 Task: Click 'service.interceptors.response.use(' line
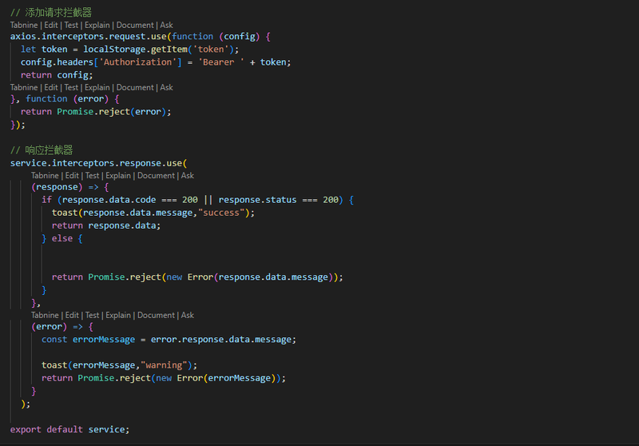point(98,164)
